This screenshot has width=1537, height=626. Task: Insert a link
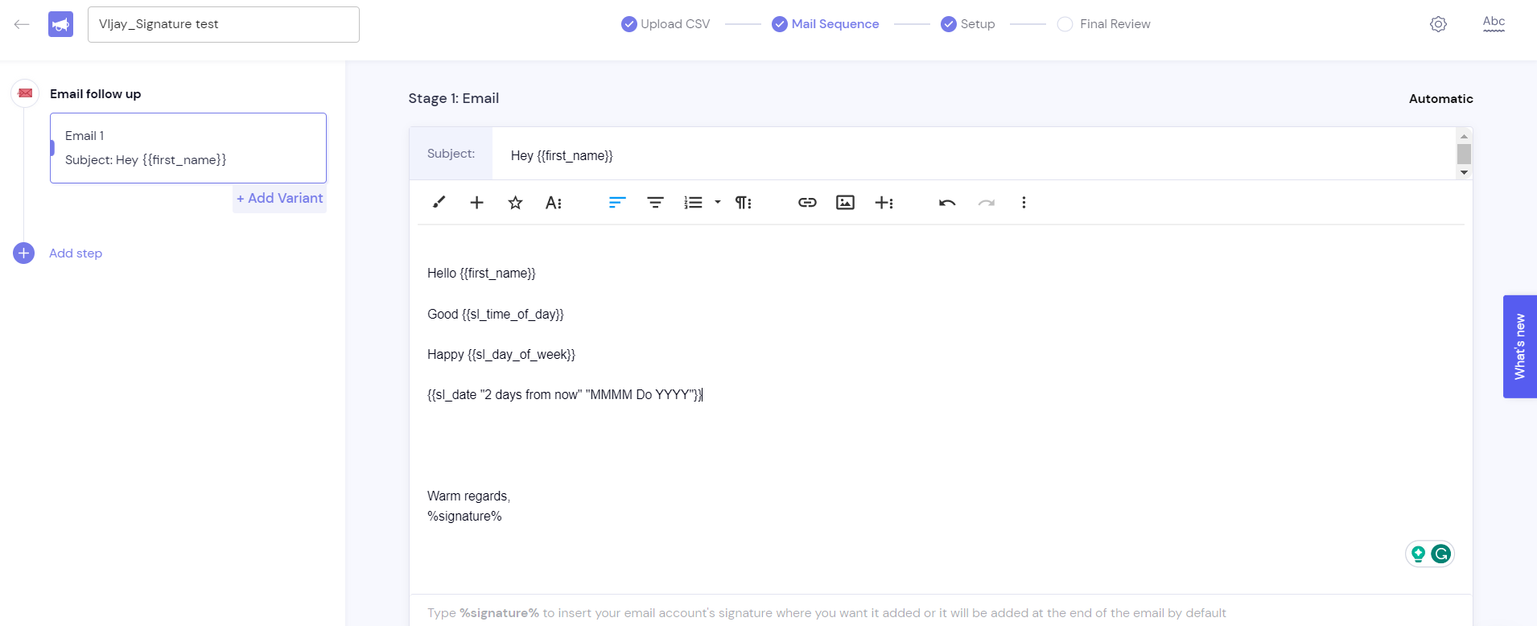[807, 203]
